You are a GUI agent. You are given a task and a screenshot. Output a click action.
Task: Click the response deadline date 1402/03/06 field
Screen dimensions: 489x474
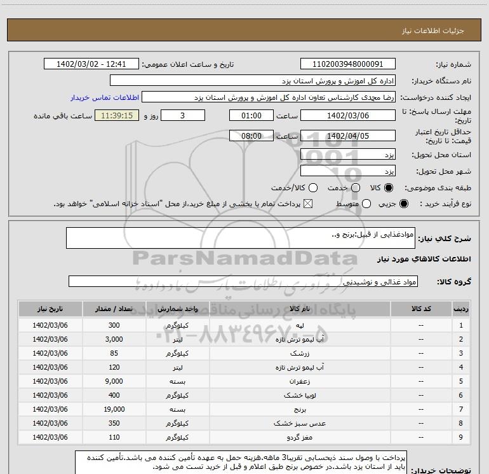tap(348, 115)
